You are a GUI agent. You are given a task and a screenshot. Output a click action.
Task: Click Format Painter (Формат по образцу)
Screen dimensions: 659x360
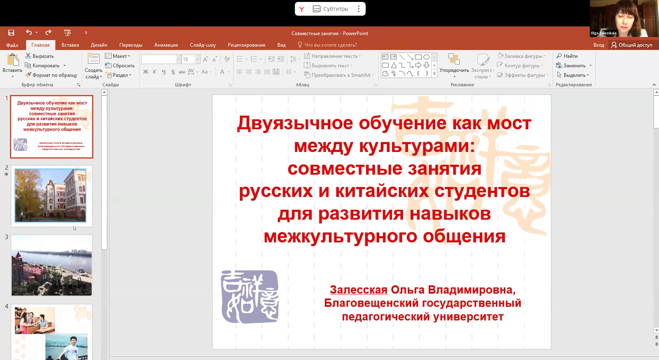coord(51,75)
